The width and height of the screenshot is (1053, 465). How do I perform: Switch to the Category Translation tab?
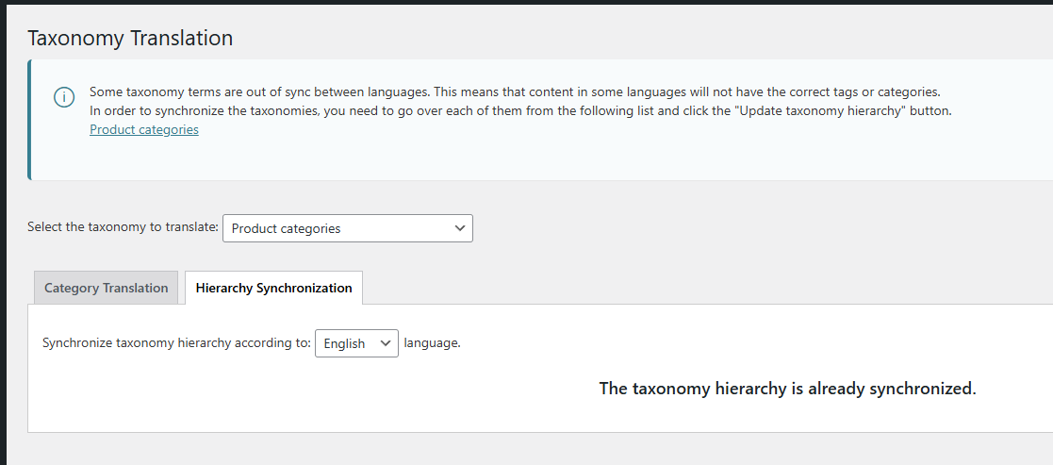coord(106,288)
